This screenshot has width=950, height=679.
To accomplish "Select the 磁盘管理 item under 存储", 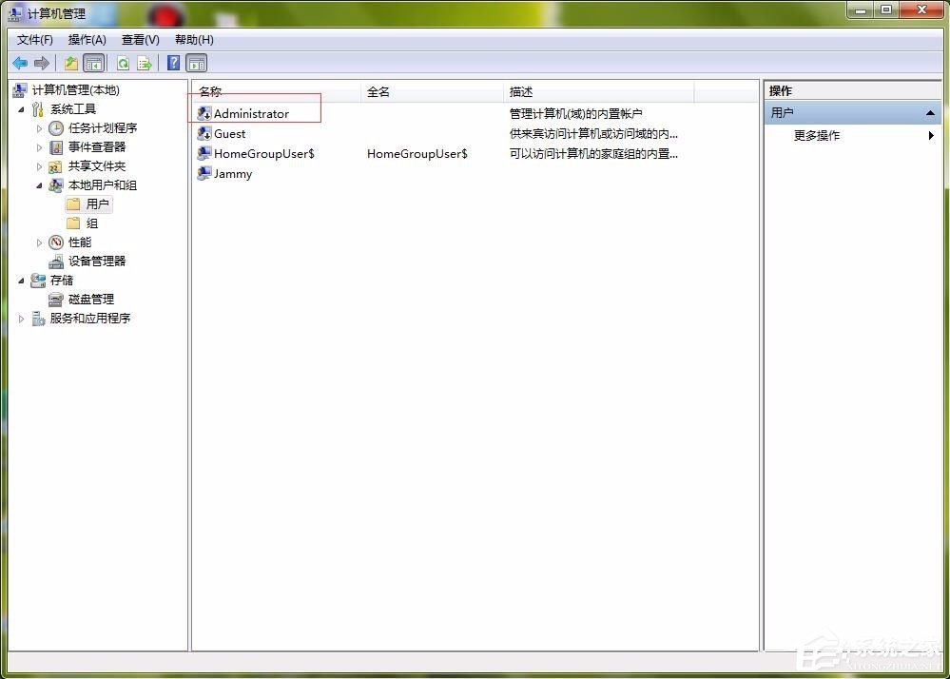I will coord(90,299).
